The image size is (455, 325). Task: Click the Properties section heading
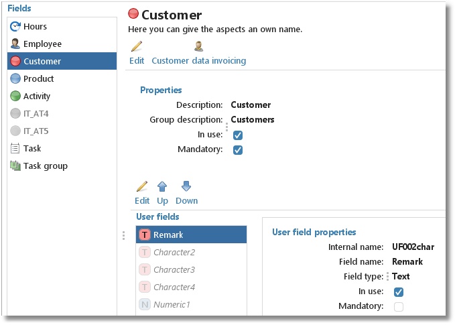click(x=161, y=90)
